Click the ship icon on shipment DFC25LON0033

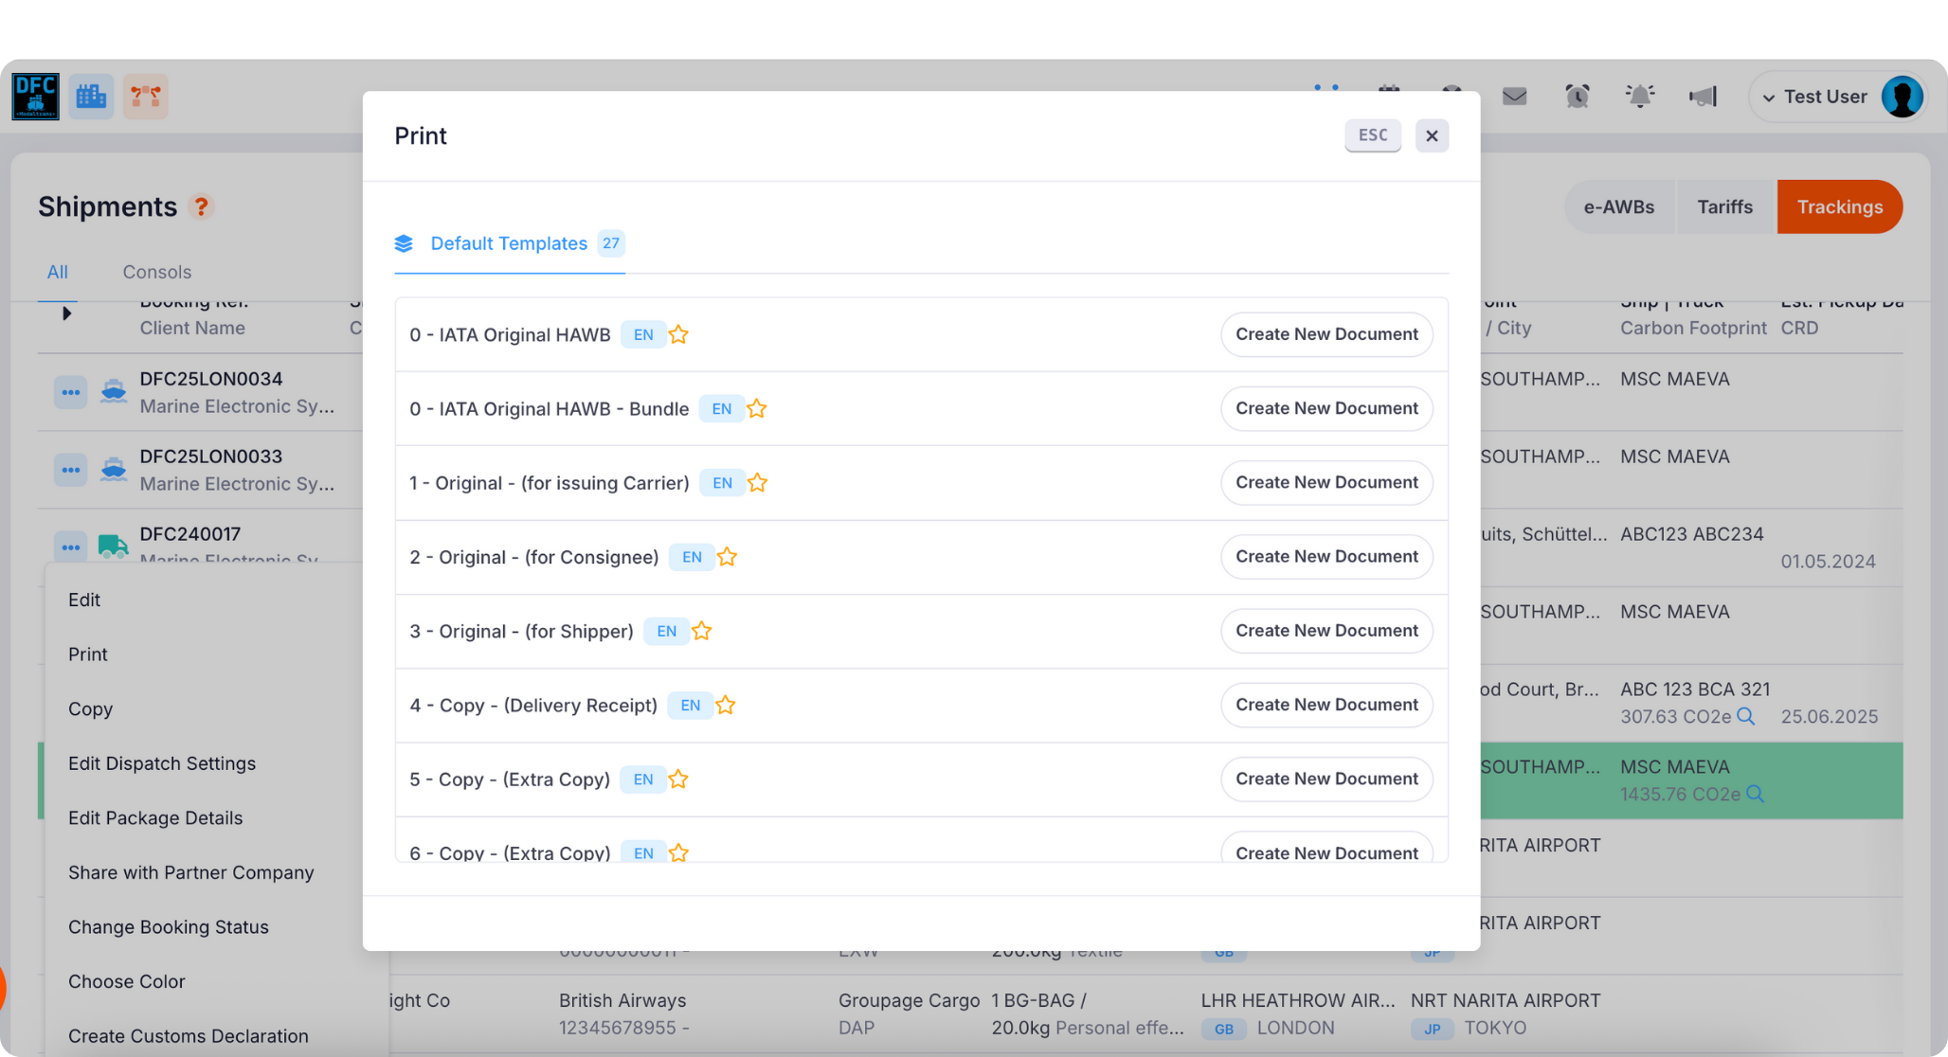coord(114,469)
